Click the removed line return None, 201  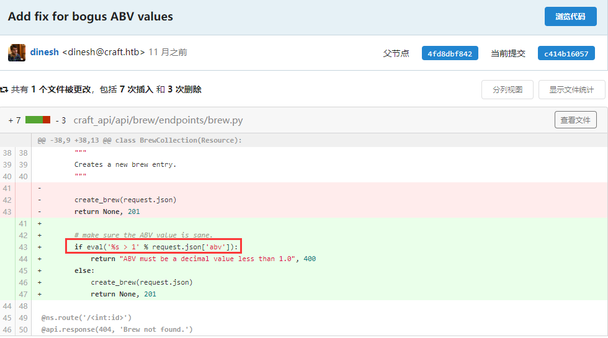click(x=107, y=211)
